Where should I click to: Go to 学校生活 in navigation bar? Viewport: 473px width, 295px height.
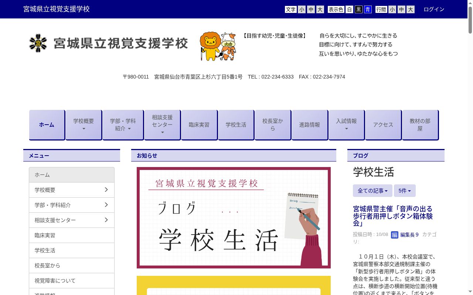[x=236, y=125]
